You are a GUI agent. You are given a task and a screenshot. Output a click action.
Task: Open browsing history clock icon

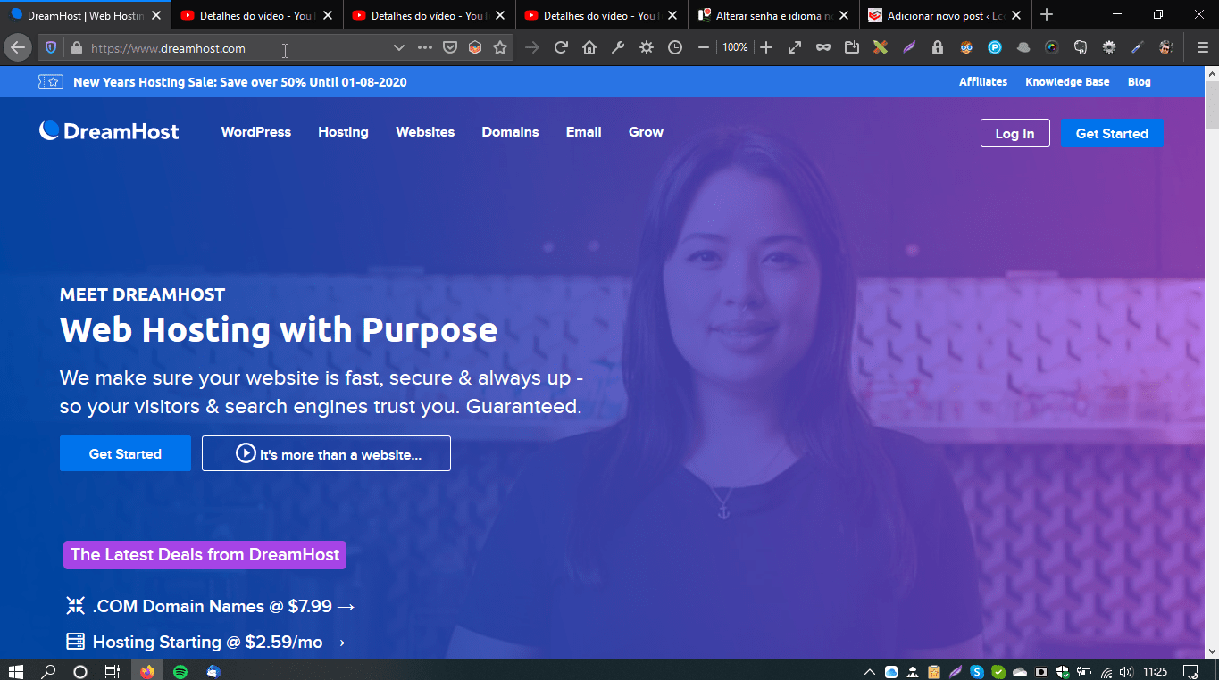pos(675,48)
